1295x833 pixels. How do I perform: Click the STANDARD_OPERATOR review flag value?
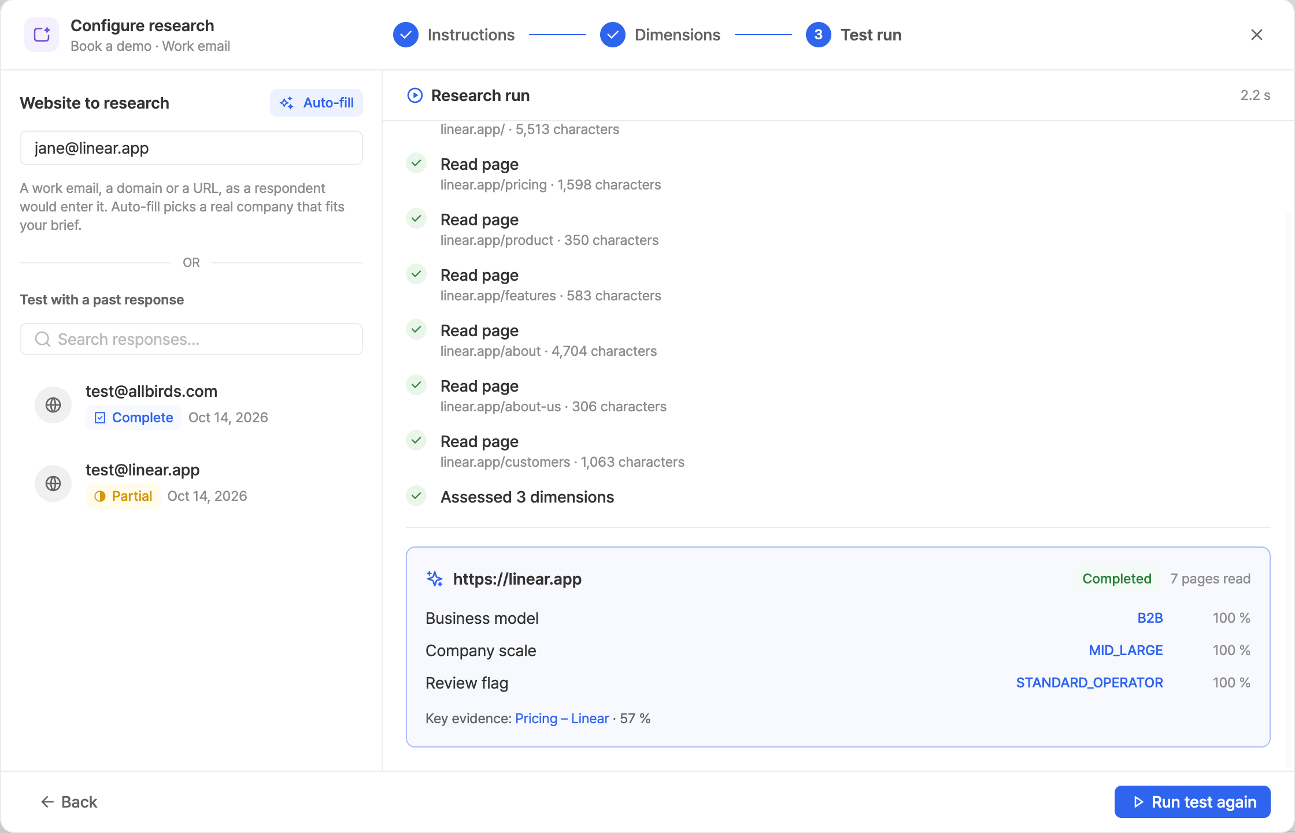click(1089, 683)
